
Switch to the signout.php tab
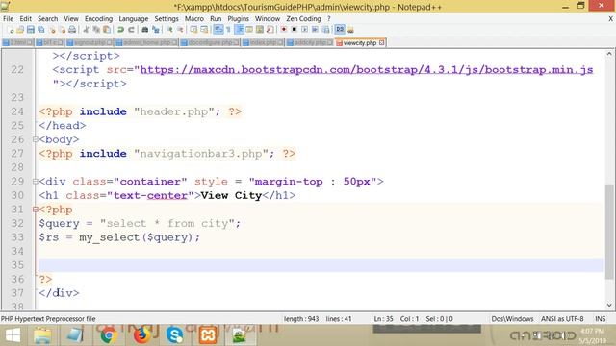pos(90,42)
